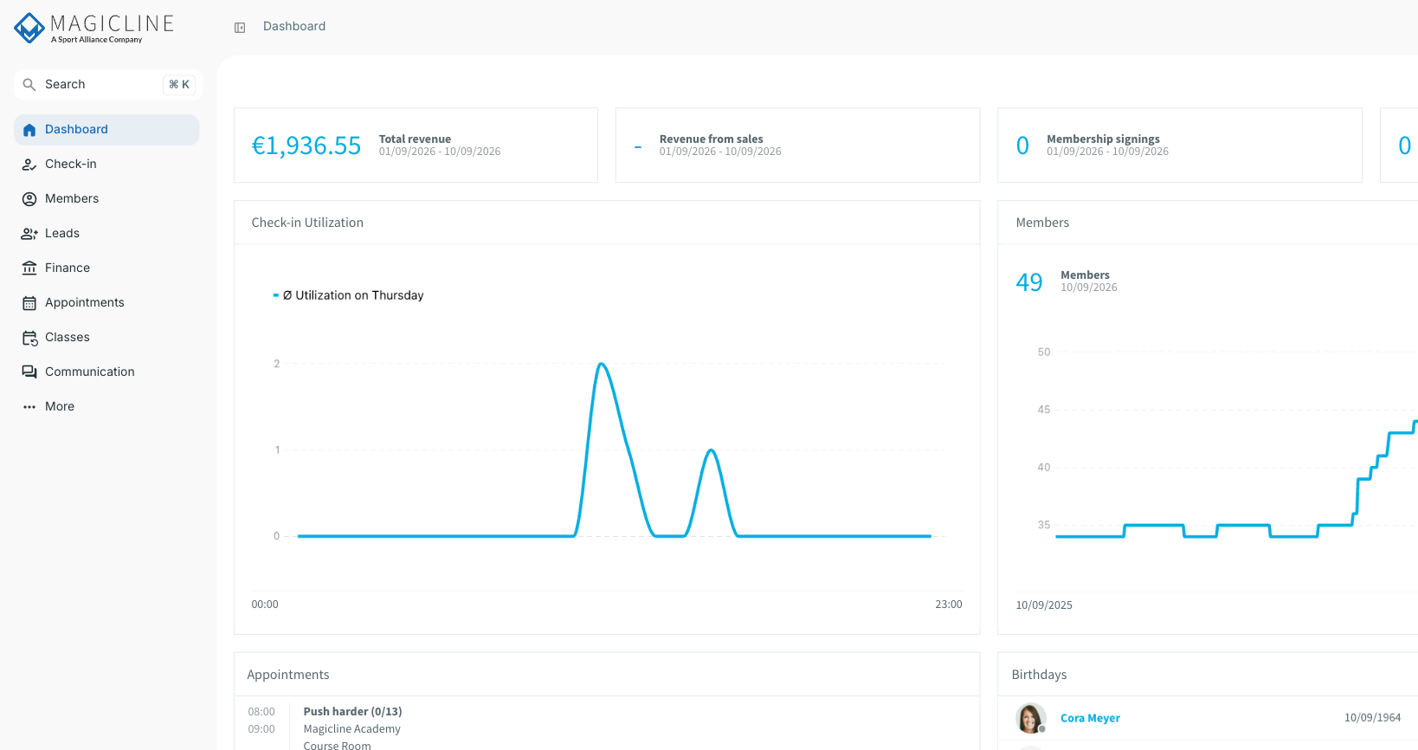Open the Communication section
1418x750 pixels.
106,372
